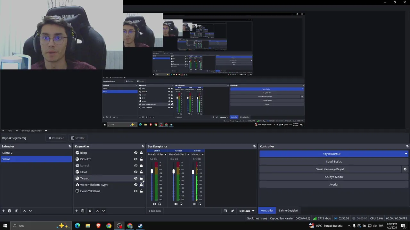Open OBS Studio icon in the Windows taskbar
Viewport: 410px width, 230px height.
click(119, 226)
